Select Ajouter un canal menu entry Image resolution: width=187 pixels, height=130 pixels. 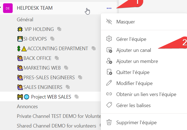point(134,50)
